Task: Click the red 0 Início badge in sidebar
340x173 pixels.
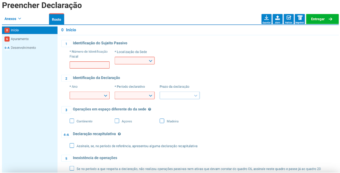Action: 7,30
